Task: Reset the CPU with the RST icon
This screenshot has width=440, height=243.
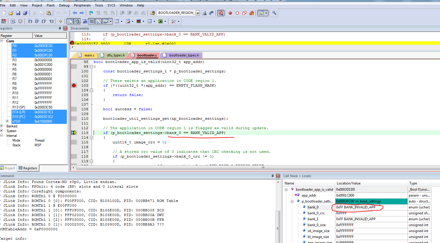Action: (x=4, y=21)
